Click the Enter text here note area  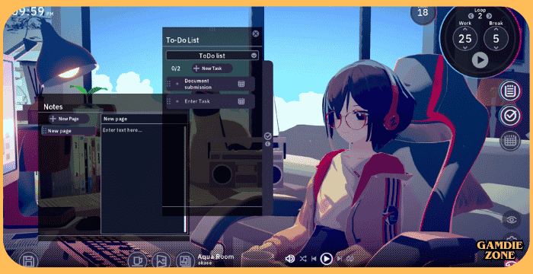[142, 179]
